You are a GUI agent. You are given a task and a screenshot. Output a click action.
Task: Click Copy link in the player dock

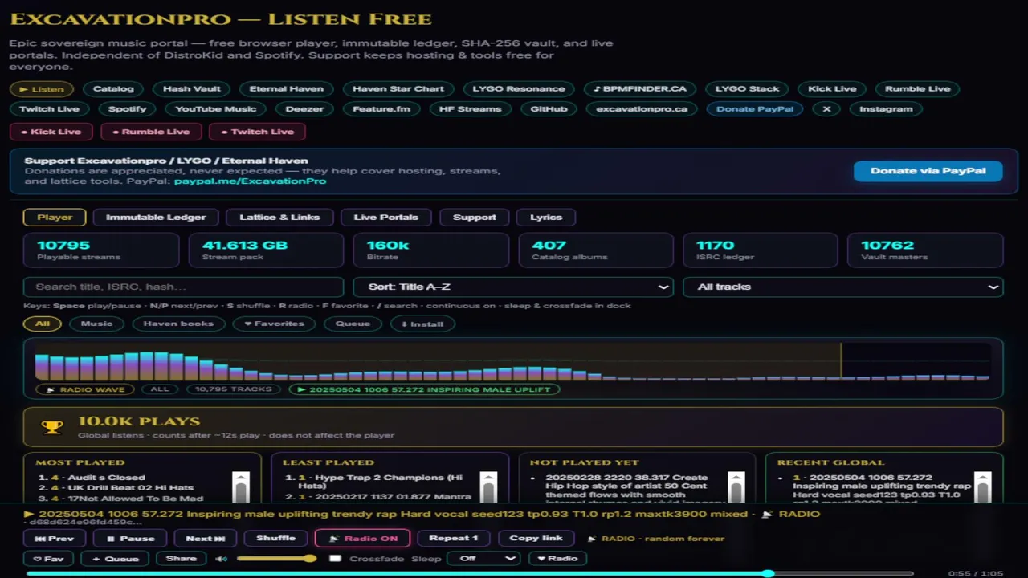tap(536, 539)
